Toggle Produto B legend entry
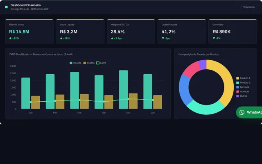Viewport: 262px width, 164px height. pyautogui.click(x=243, y=83)
